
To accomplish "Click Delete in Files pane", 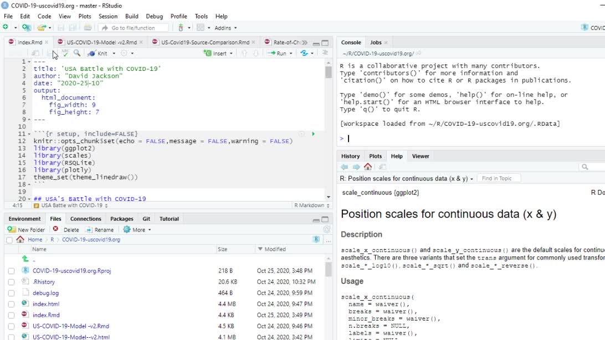I will point(66,229).
